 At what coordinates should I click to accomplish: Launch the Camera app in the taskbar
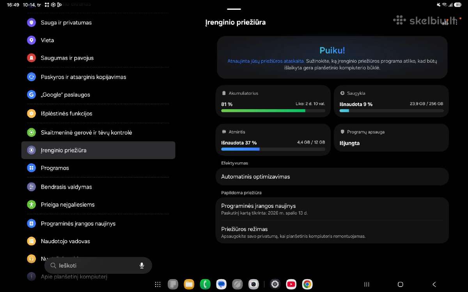point(253,285)
